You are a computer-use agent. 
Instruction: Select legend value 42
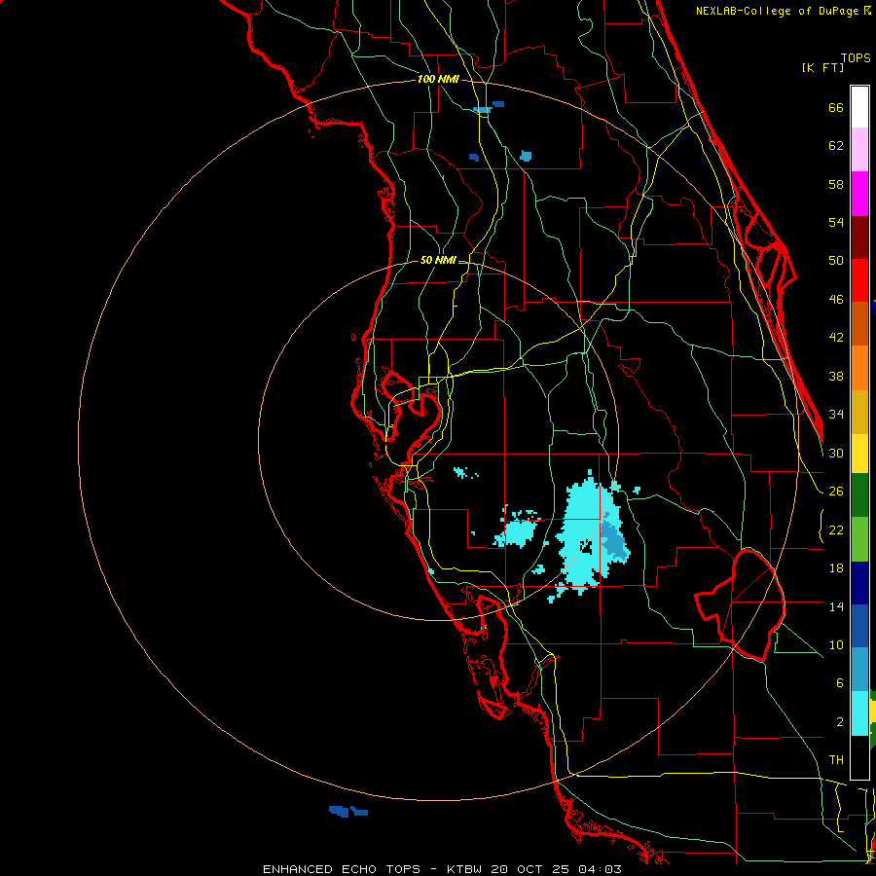(836, 338)
